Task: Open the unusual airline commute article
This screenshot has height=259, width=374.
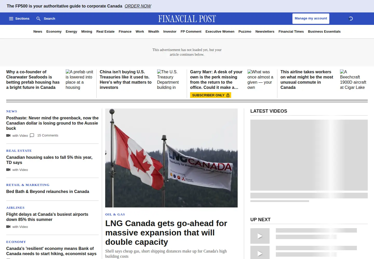Action: pos(307,80)
